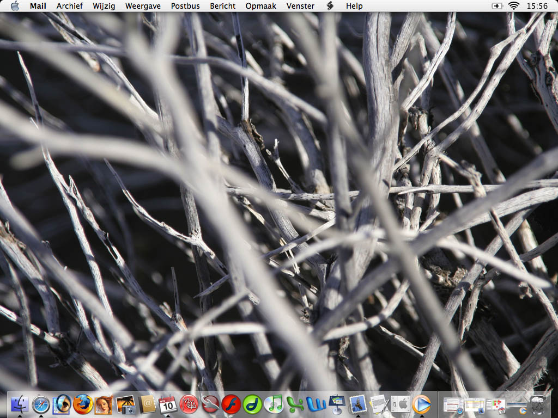
Task: Restore the second minimized document window
Action: point(475,405)
